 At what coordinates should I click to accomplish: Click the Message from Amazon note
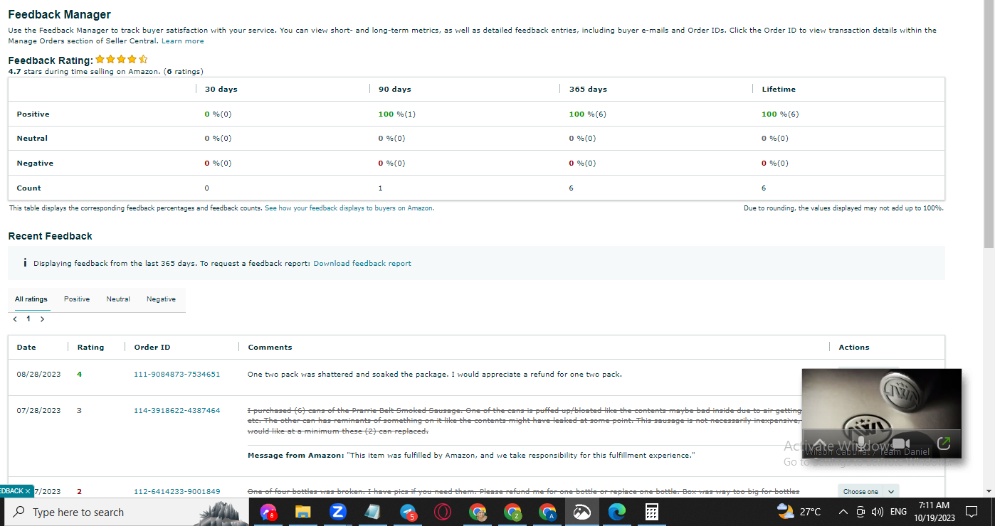click(x=471, y=456)
